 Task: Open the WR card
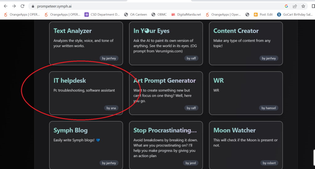click(246, 93)
